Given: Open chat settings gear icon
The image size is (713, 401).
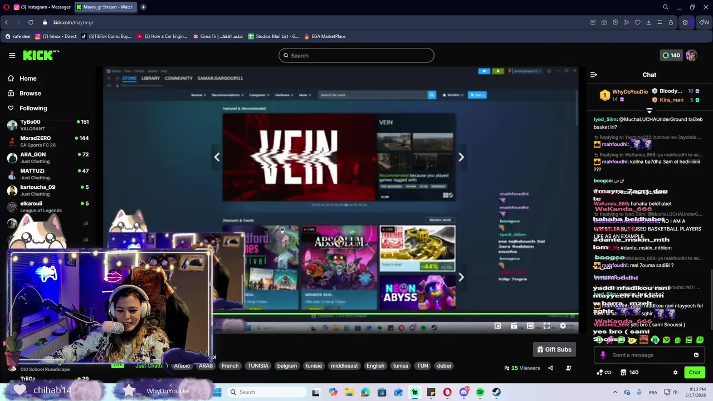Looking at the screenshot, I should pyautogui.click(x=675, y=372).
